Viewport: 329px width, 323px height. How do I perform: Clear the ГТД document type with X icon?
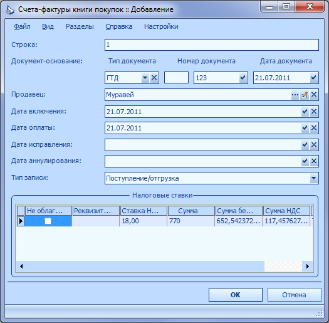[154, 78]
